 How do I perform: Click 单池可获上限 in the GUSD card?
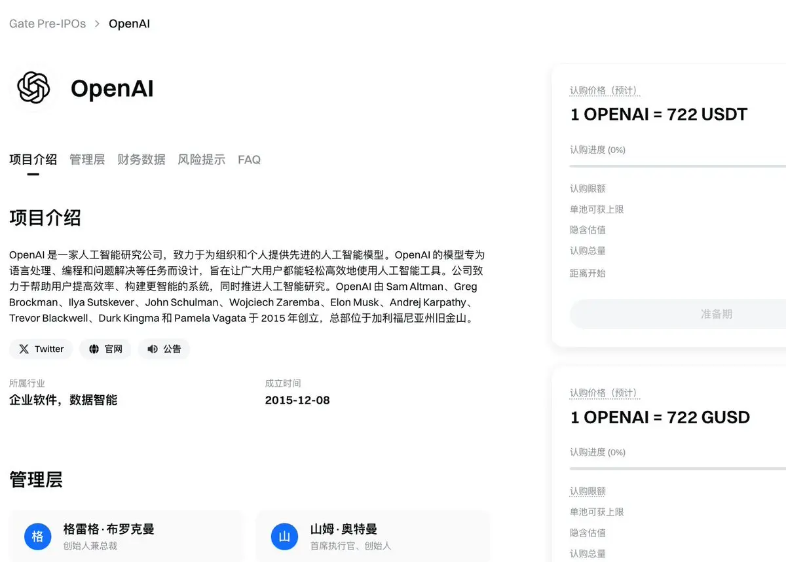597,512
